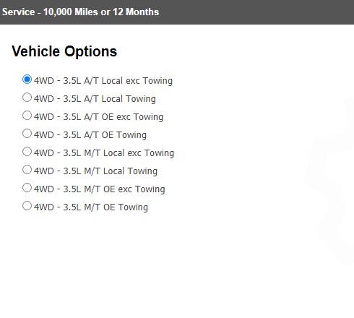Click the '4WD - 3.5L A/T Local Towing' label text

(95, 99)
